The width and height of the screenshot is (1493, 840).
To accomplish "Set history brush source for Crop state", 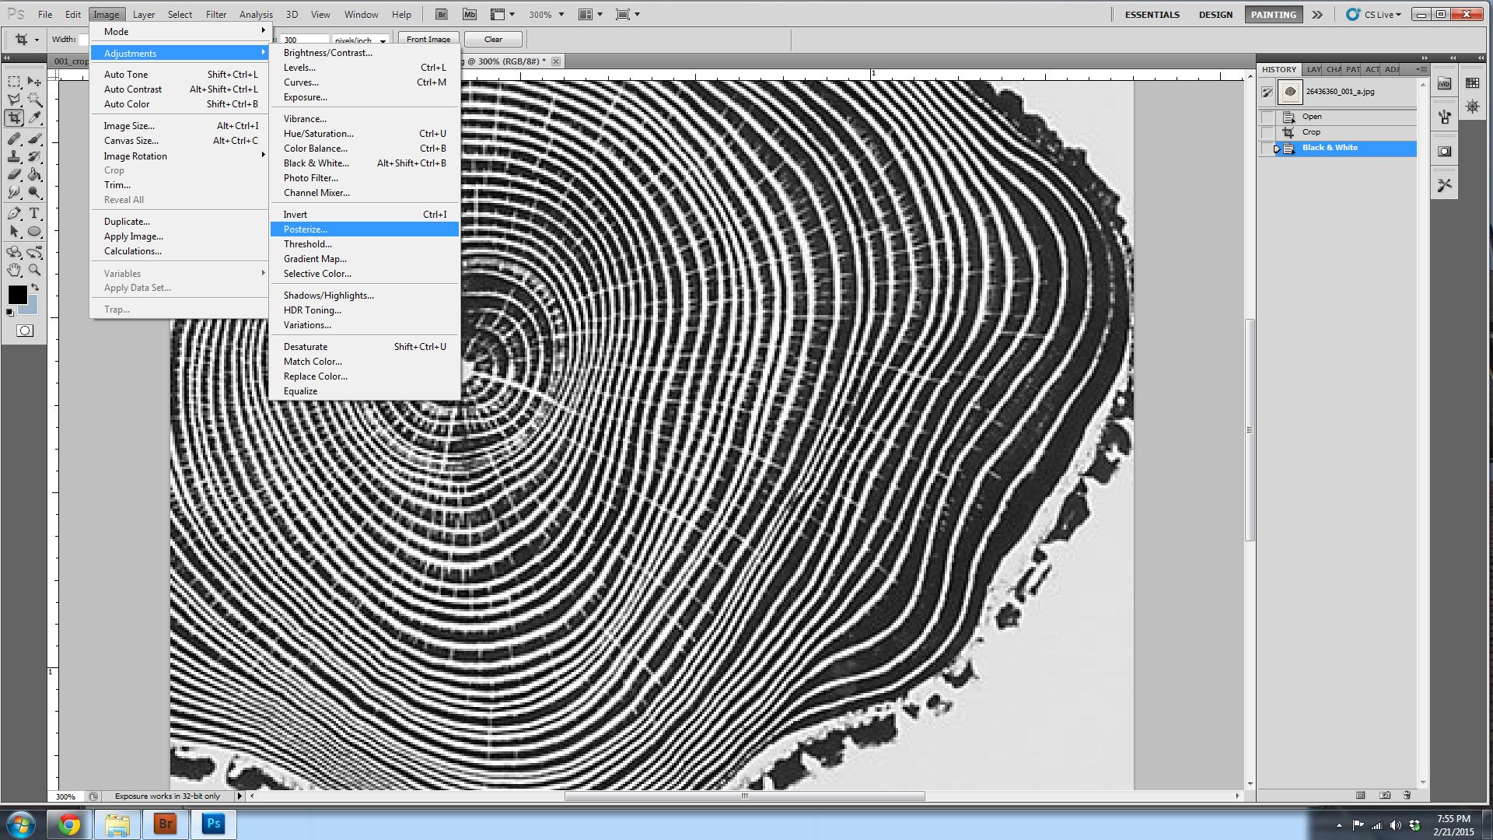I will pos(1267,132).
